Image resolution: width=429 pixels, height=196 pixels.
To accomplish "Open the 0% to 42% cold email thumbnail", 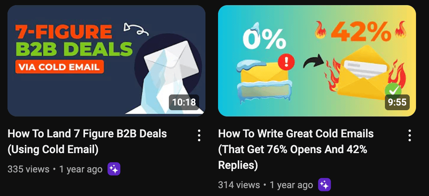I will pyautogui.click(x=317, y=61).
